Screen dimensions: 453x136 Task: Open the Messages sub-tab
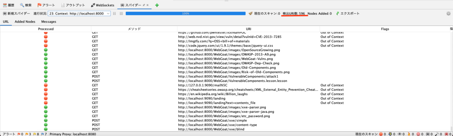point(49,22)
